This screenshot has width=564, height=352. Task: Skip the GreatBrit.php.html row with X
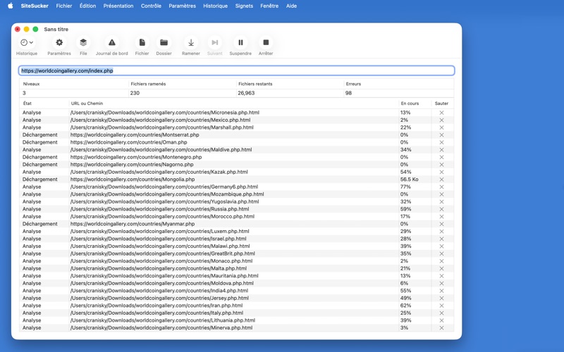[441, 253]
